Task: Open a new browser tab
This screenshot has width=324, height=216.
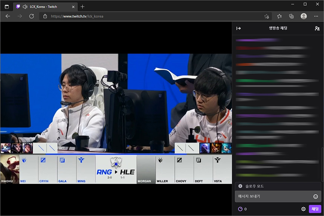Action: (x=83, y=7)
